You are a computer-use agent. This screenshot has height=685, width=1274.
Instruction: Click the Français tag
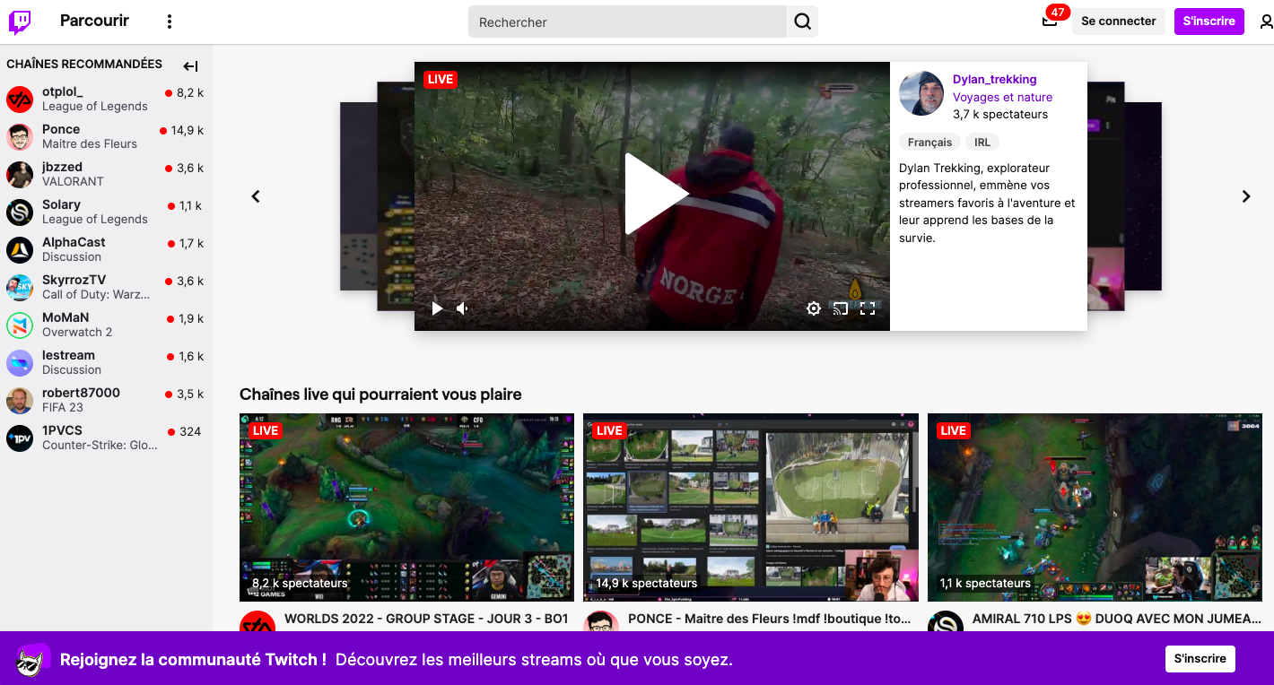coord(929,142)
